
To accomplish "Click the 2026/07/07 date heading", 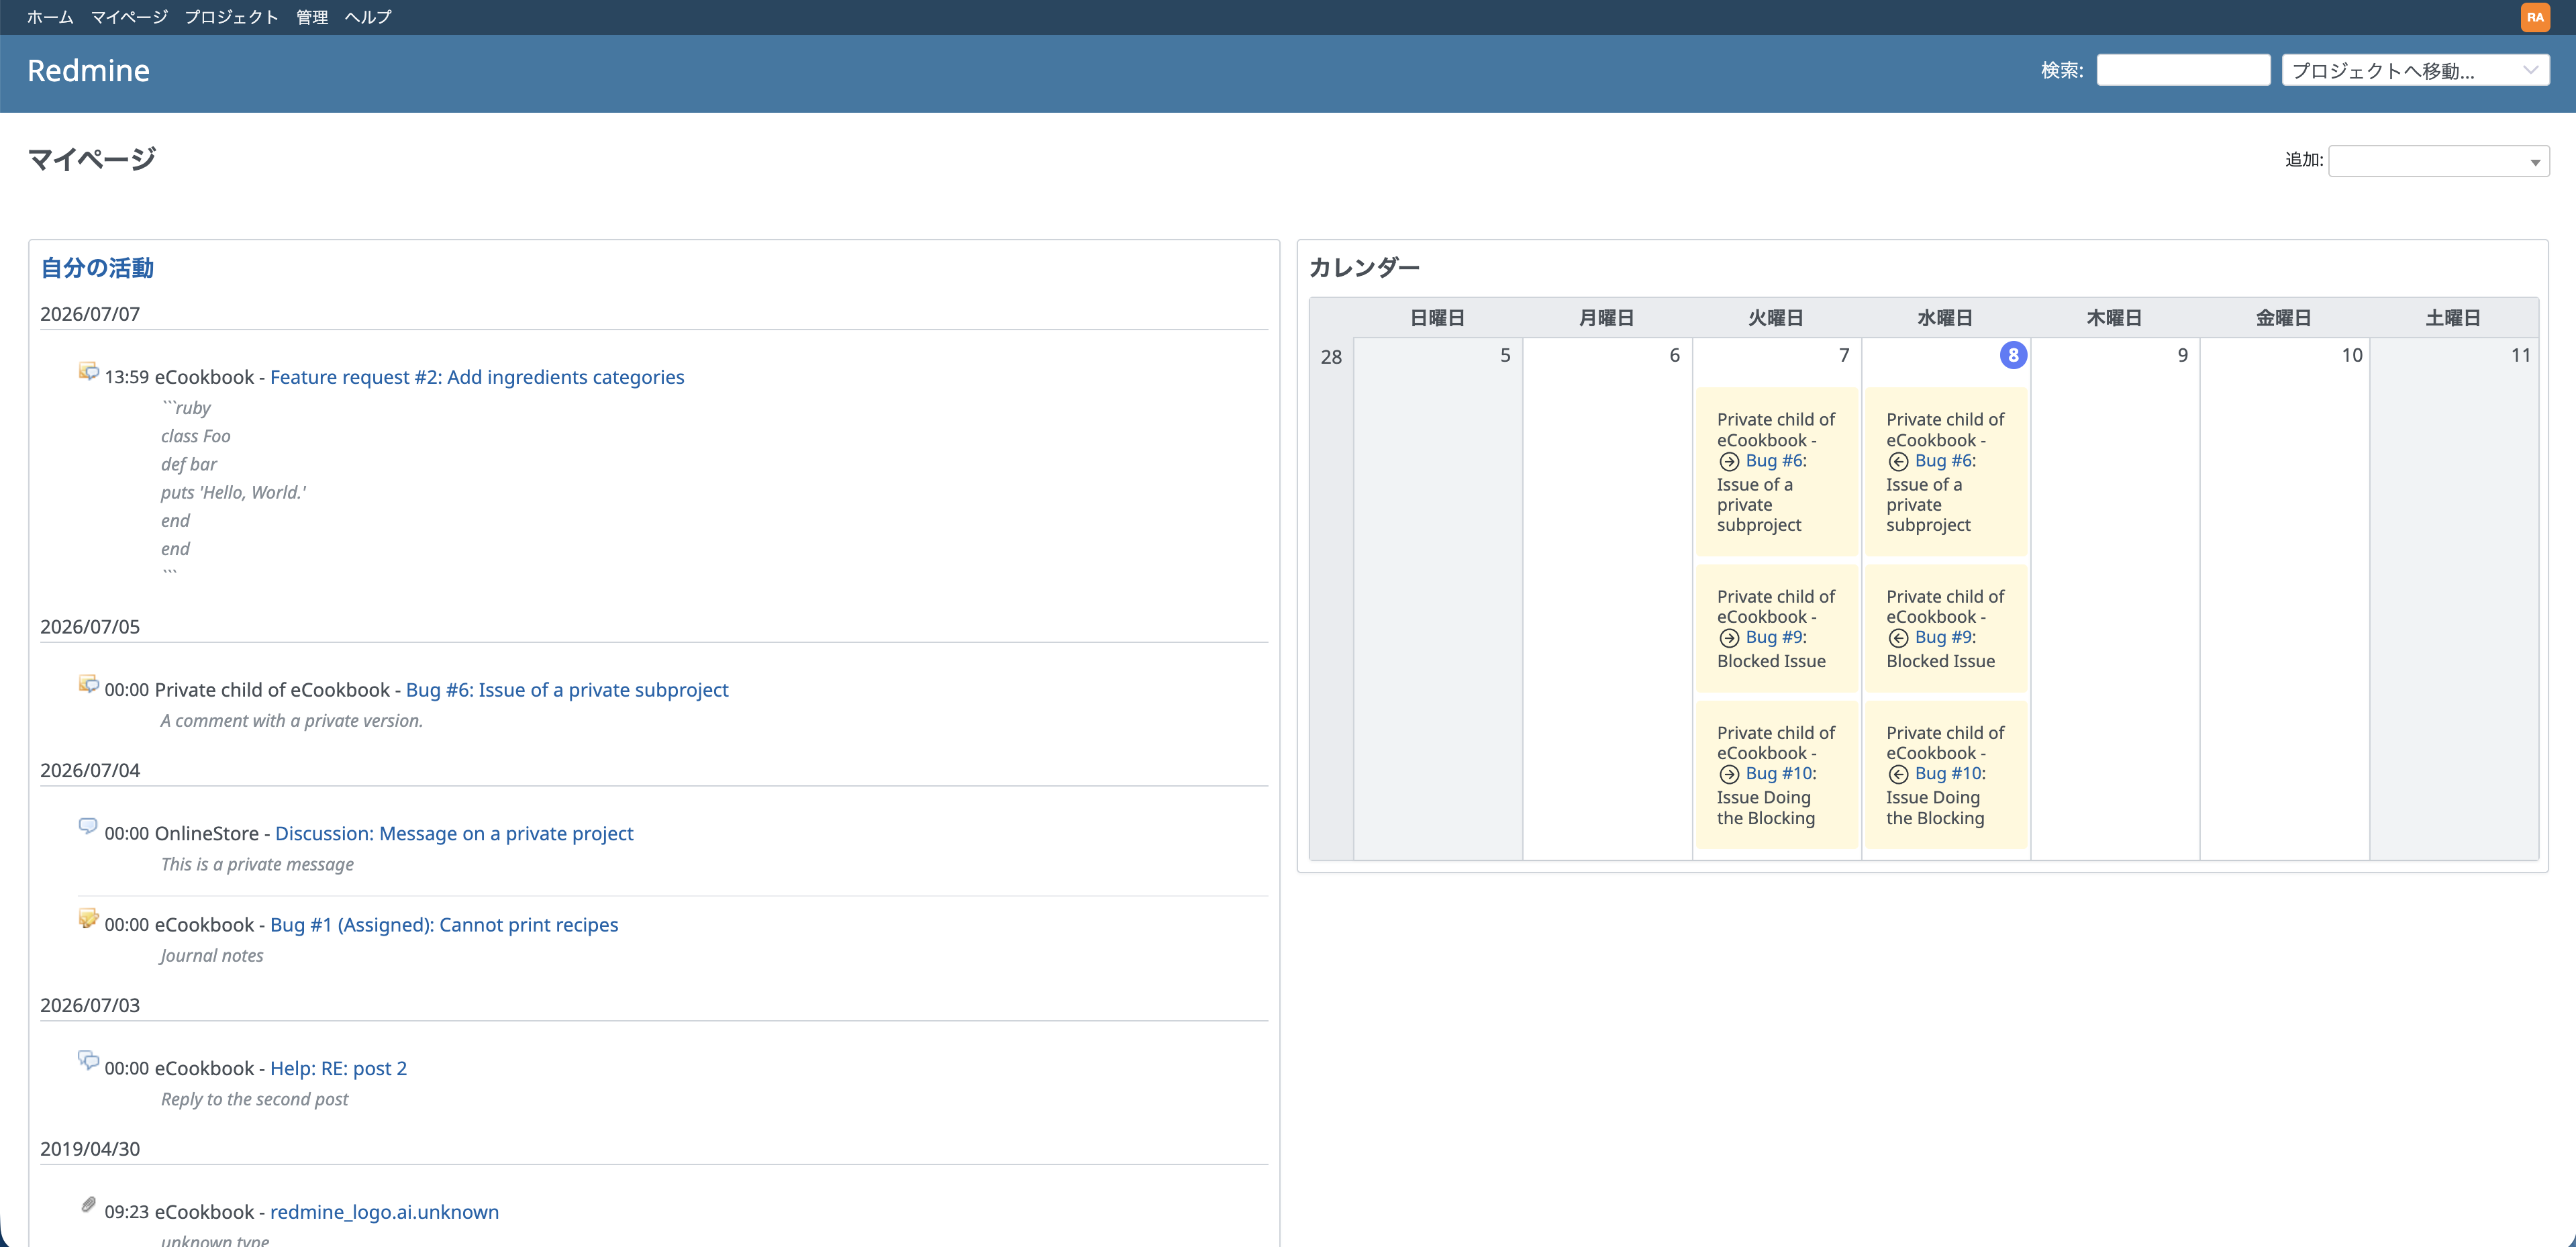I will coord(90,314).
